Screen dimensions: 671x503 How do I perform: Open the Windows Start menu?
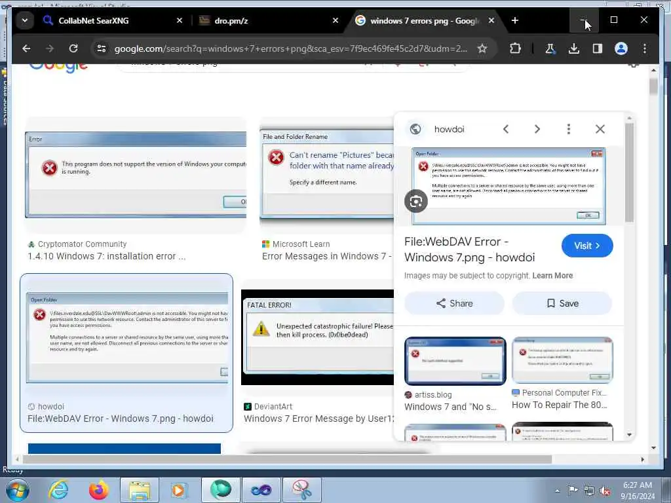pyautogui.click(x=17, y=490)
